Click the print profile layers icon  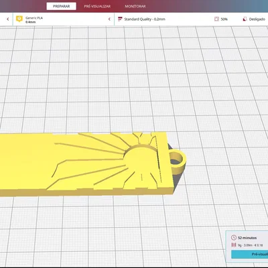pos(120,19)
